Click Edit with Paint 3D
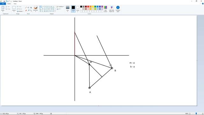 [x=112, y=9]
